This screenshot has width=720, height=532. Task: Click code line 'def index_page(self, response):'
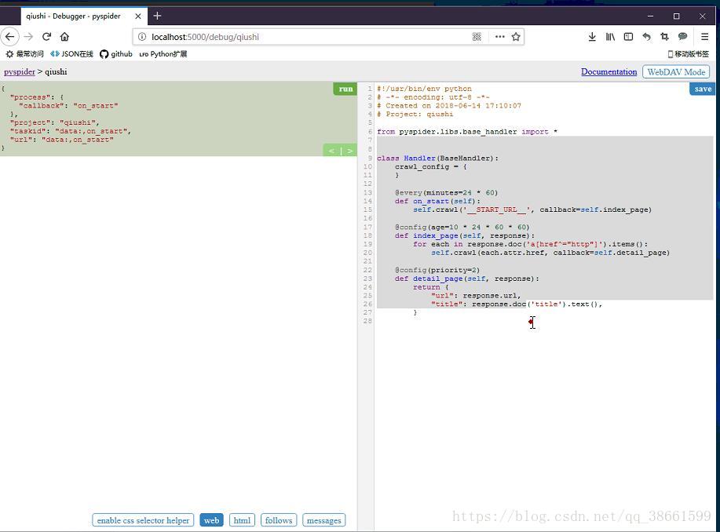point(465,235)
